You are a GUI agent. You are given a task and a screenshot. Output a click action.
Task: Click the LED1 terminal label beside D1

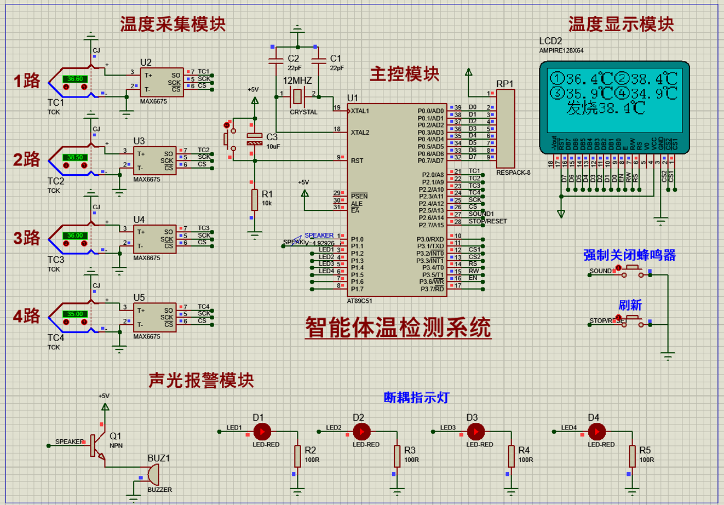coord(234,427)
